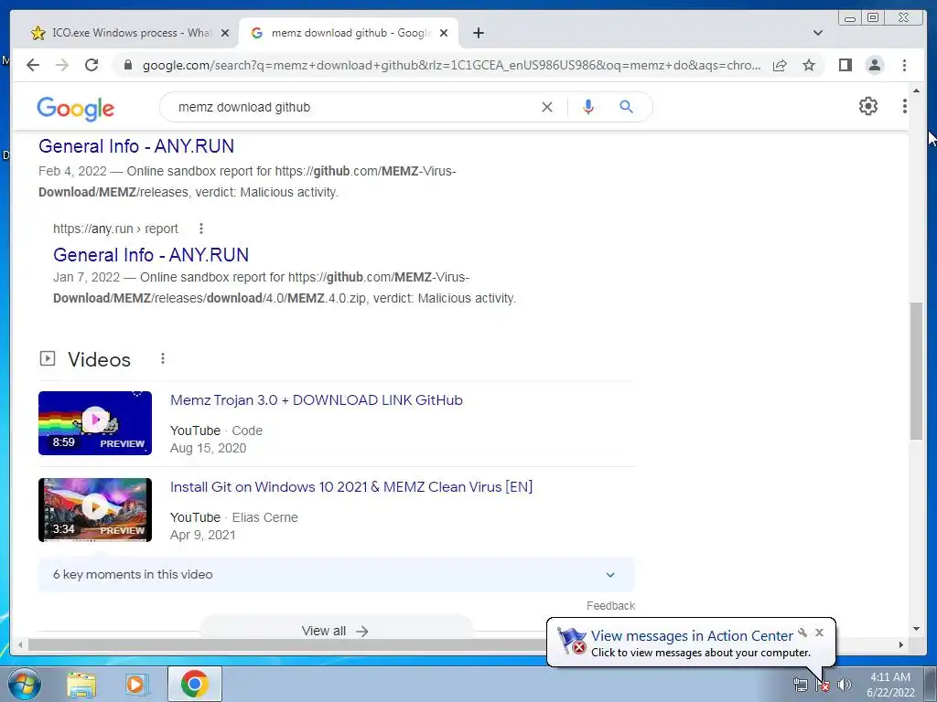Open the Chrome three-dot menu
The height and width of the screenshot is (702, 937).
tap(904, 65)
